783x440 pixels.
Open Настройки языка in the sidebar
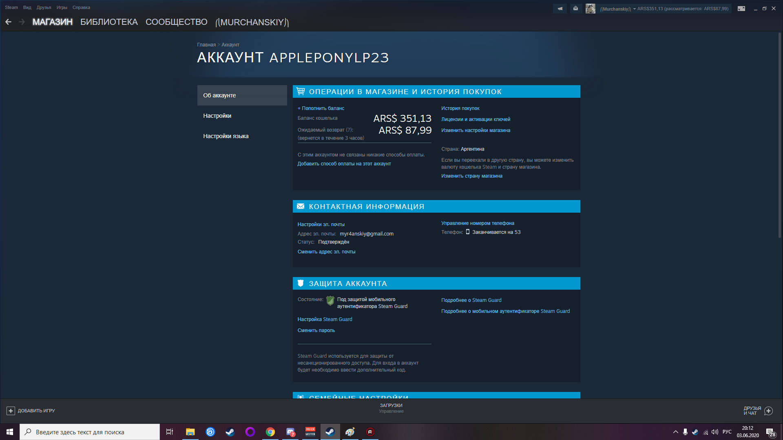[x=242, y=136]
